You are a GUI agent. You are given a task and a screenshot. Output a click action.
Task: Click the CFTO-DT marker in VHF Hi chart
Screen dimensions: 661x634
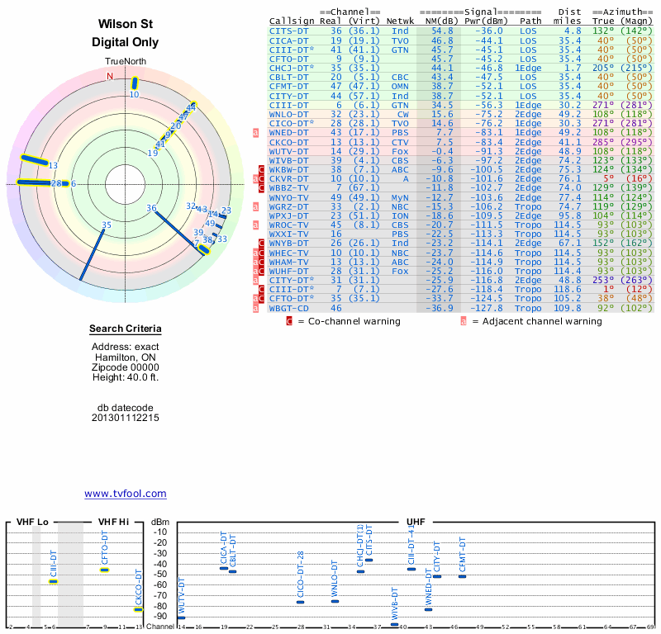point(105,570)
